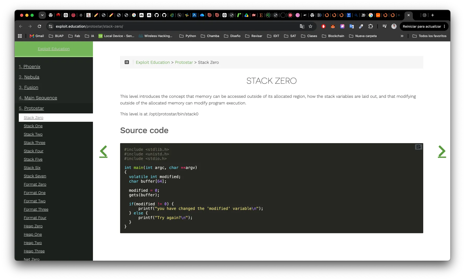Switch to the Dribbble tab
465x280 pixels.
pyautogui.click(x=298, y=15)
